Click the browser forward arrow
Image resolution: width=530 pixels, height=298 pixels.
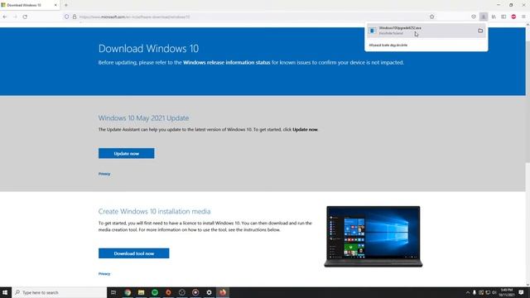coord(15,17)
